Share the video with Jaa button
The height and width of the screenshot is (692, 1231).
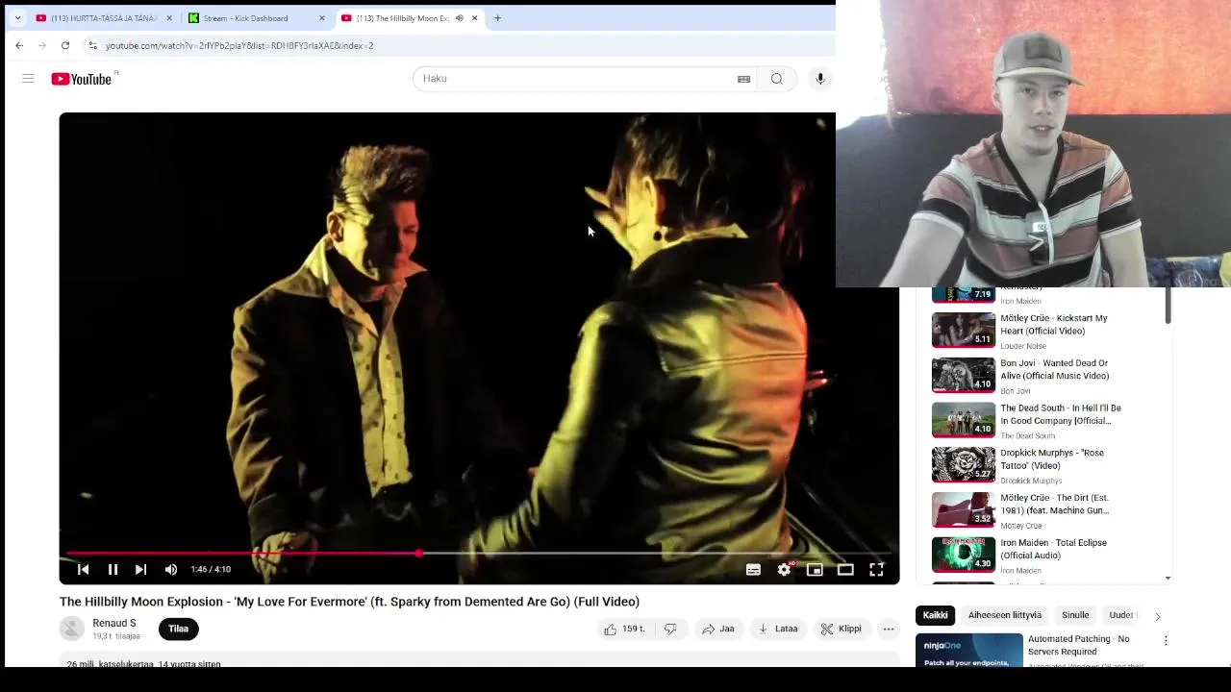[718, 629]
